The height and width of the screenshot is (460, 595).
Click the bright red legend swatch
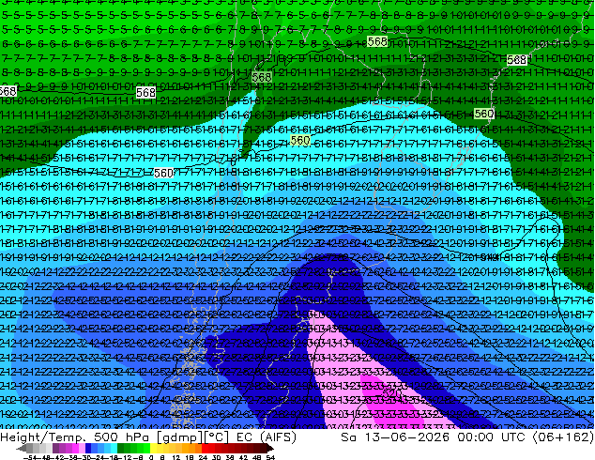pos(206,448)
